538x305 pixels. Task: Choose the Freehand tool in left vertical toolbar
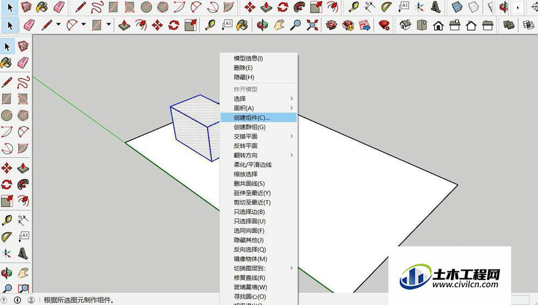(x=23, y=83)
